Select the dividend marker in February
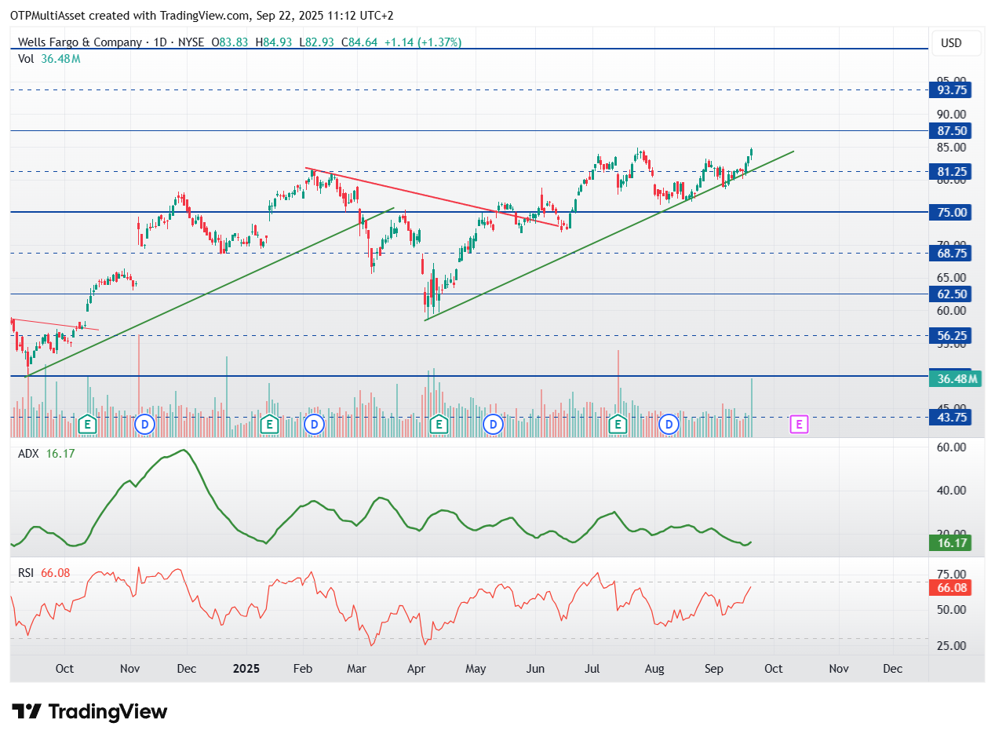Image resolution: width=995 pixels, height=741 pixels. click(314, 425)
